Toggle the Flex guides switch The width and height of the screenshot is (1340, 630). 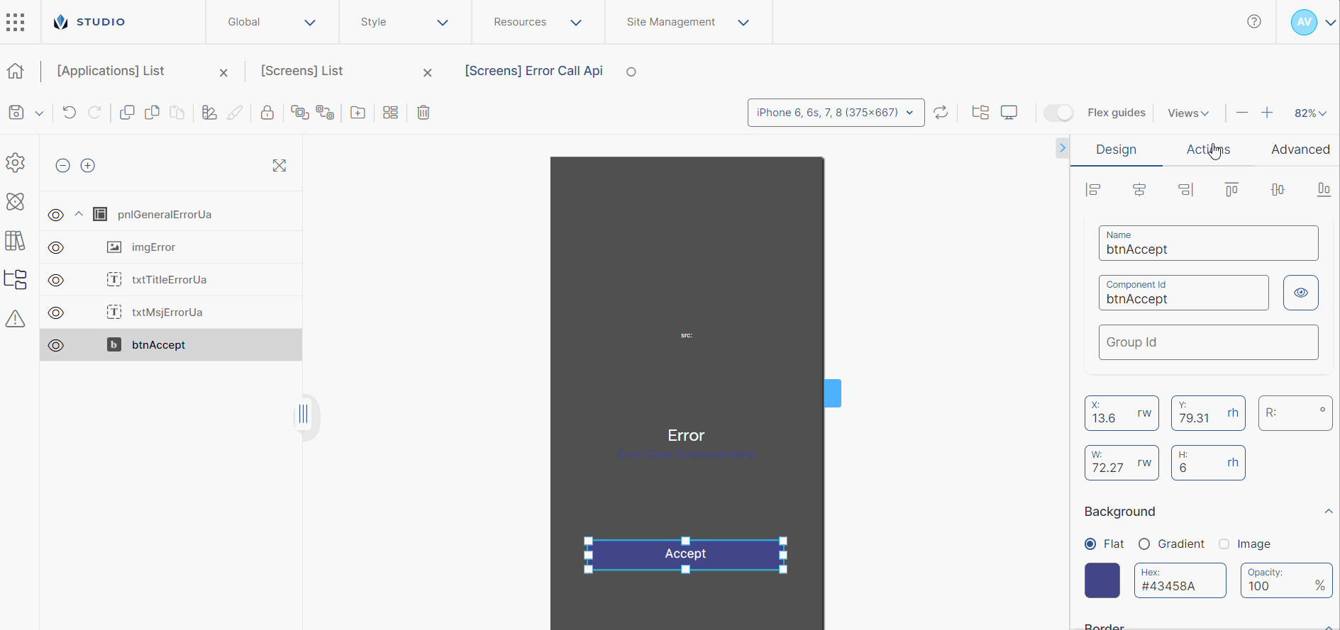(x=1058, y=113)
